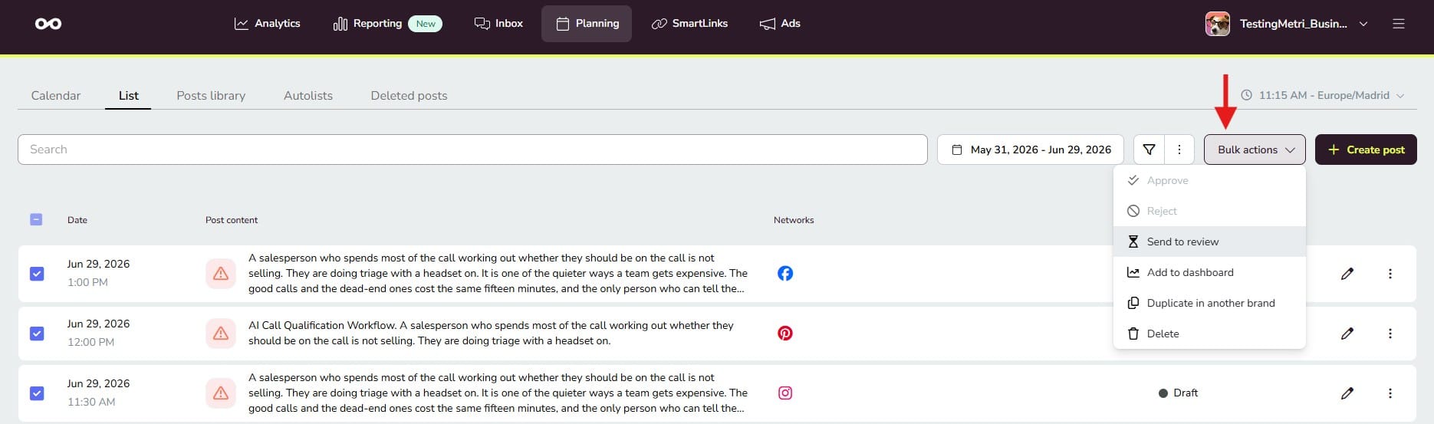Edit the 1:00 PM Facebook post
The height and width of the screenshot is (424, 1434).
click(x=1347, y=274)
